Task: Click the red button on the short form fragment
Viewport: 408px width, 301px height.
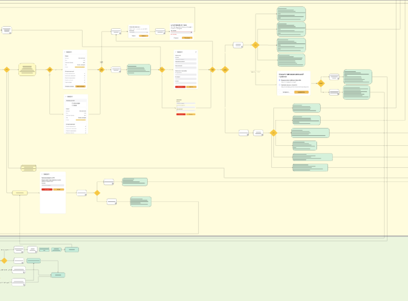Action: coord(181,114)
